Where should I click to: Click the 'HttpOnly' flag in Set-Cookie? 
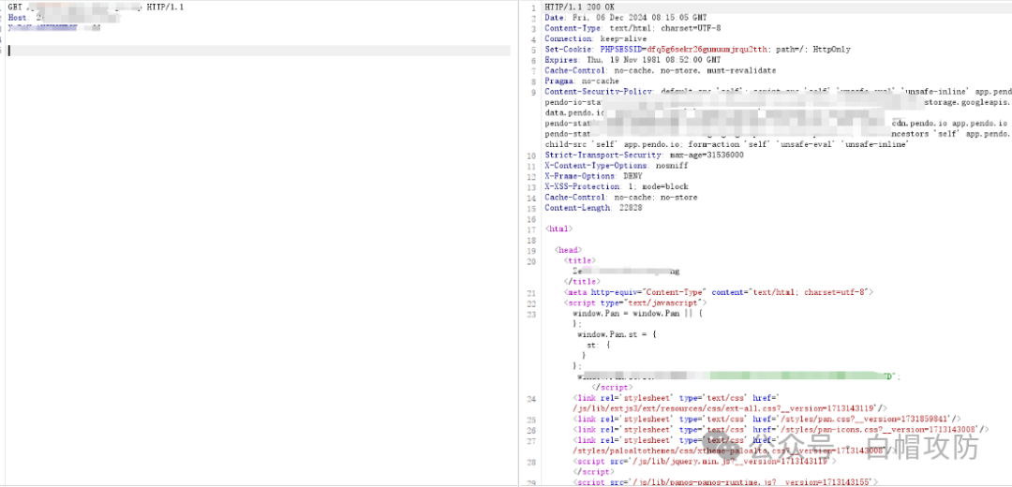[833, 49]
